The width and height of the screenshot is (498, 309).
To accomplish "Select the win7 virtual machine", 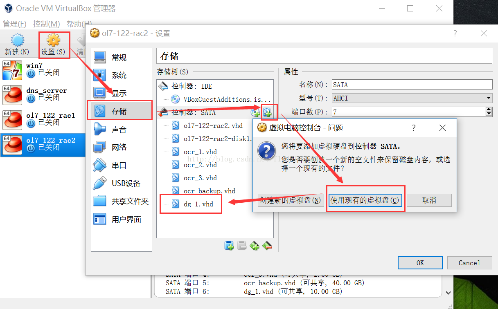I will click(43, 69).
